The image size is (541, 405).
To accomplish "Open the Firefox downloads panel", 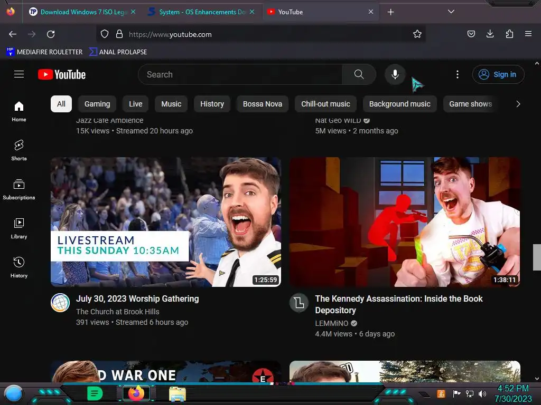I will click(x=490, y=34).
